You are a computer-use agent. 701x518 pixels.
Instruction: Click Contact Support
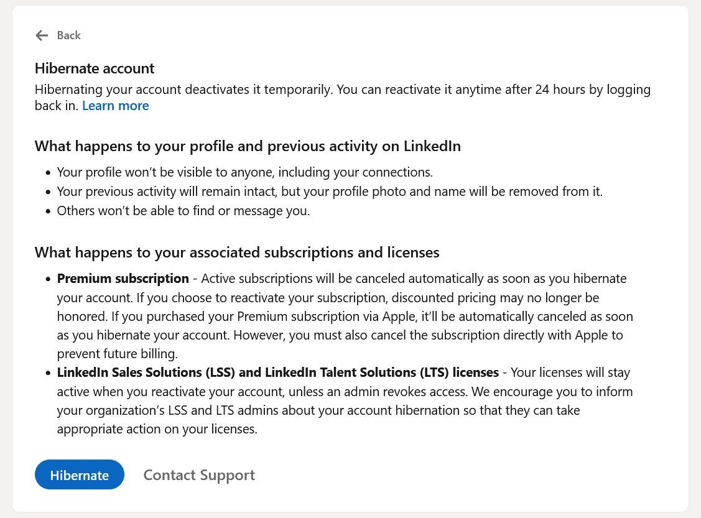click(x=199, y=474)
